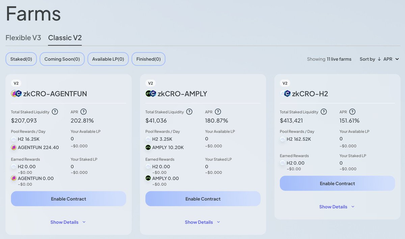405x239 pixels.
Task: Enable the contract for zkCRO-AMPLY farm
Action: [203, 199]
